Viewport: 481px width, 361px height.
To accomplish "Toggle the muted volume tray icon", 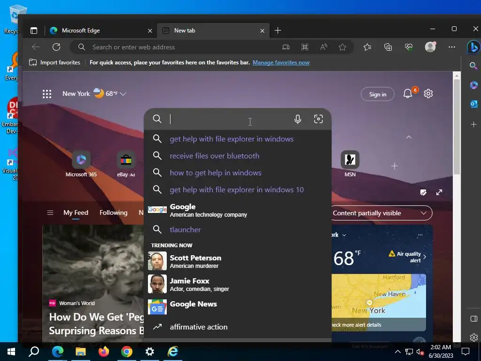I will 420,352.
